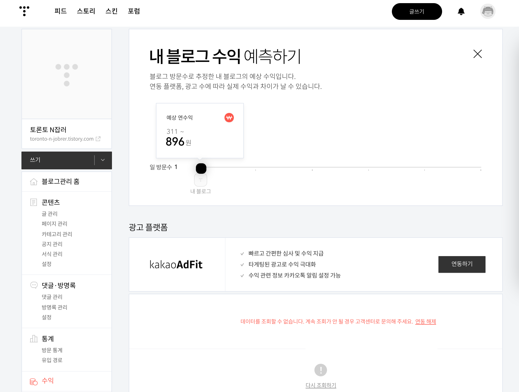Open the profile avatar menu
Screen dimensions: 519x392
[x=488, y=11]
